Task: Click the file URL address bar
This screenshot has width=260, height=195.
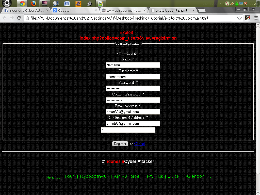Action: pos(134,18)
